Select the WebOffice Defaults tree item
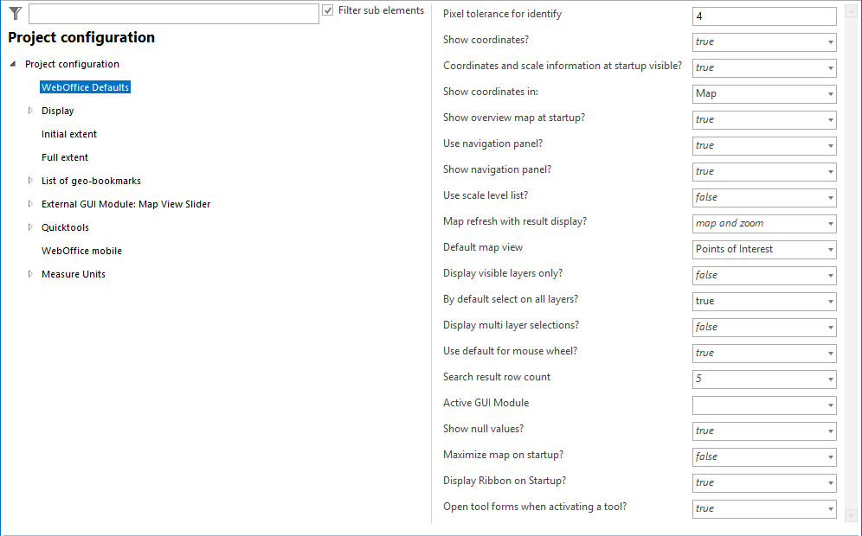This screenshot has height=536, width=862. 86,87
